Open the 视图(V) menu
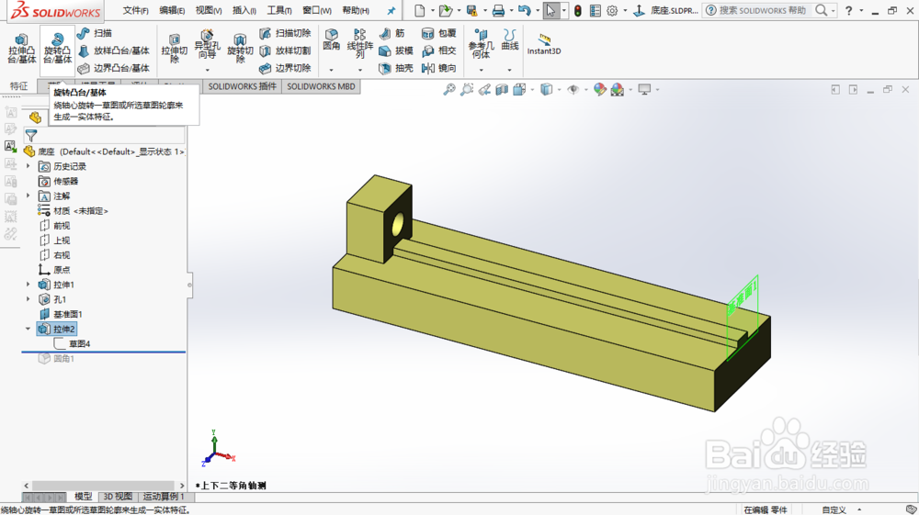919x515 pixels. click(x=208, y=10)
